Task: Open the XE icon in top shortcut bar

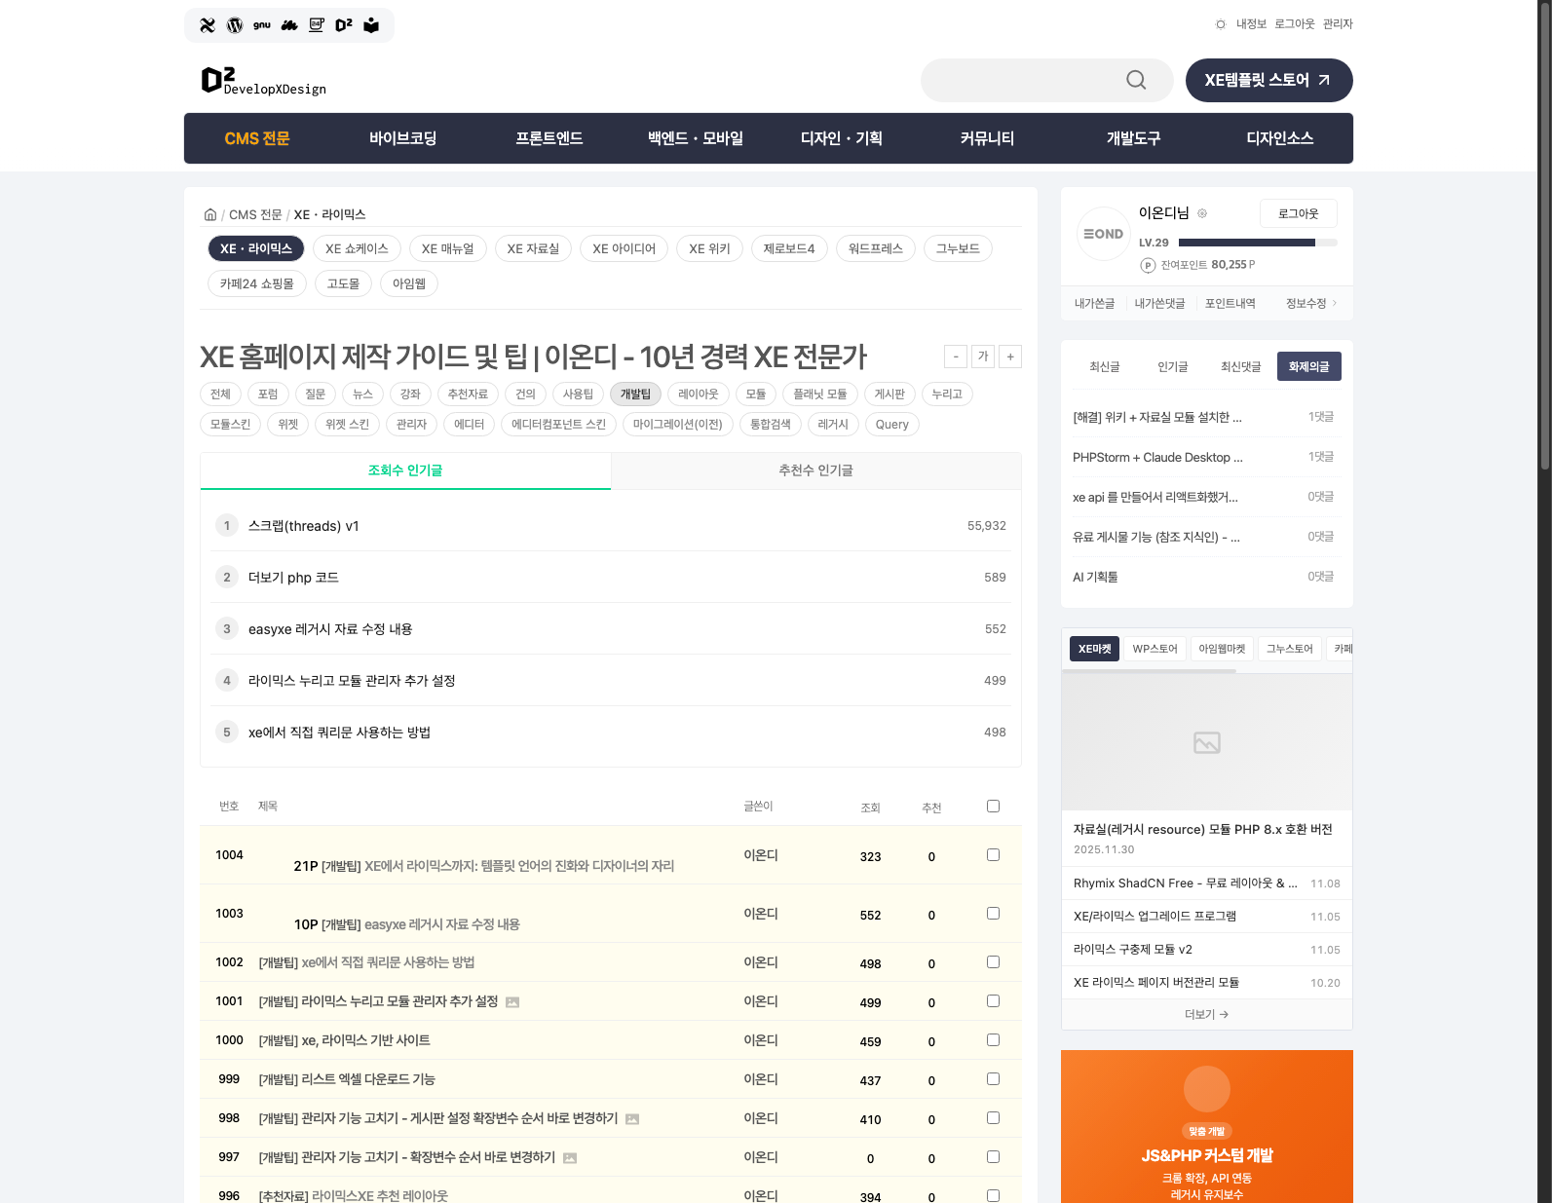Action: point(208,25)
